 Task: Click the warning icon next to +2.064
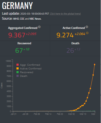(87, 33)
